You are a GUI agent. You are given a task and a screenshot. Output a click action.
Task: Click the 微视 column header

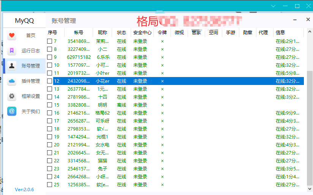pyautogui.click(x=179, y=33)
